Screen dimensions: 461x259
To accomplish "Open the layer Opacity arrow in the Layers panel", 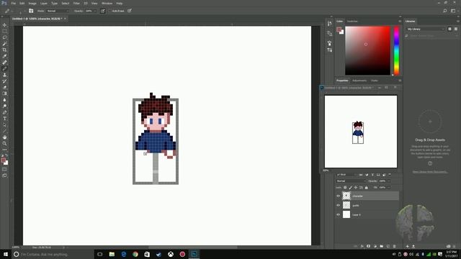I will pos(388,181).
